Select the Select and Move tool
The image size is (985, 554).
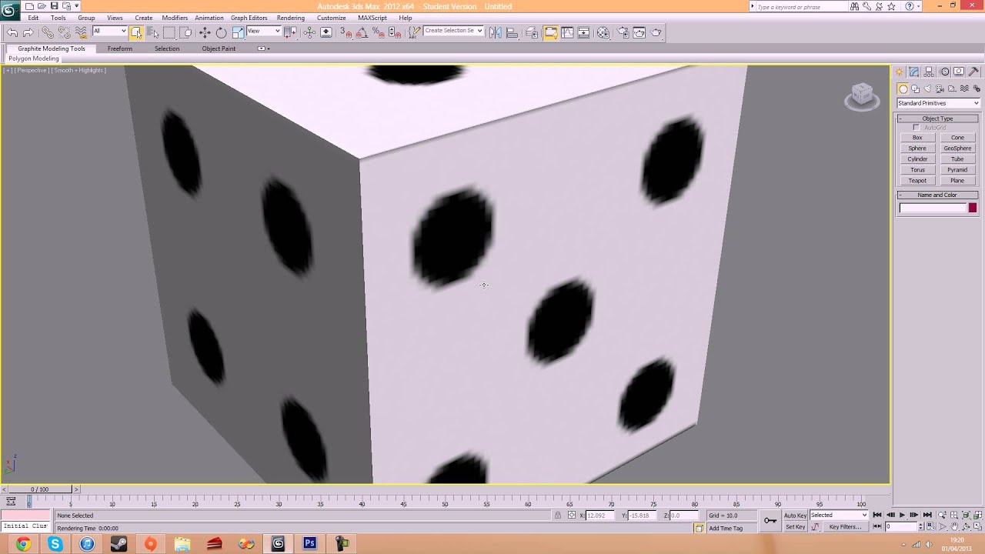[x=205, y=32]
